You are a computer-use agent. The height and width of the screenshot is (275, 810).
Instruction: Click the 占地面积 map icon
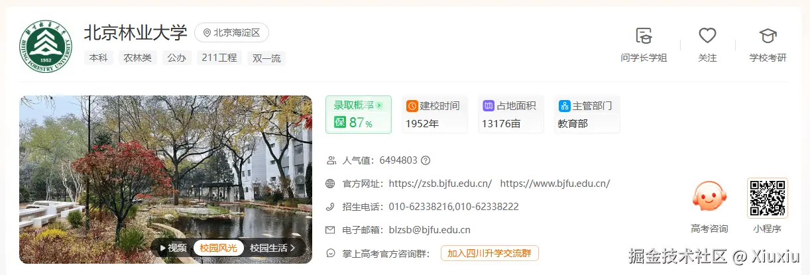[489, 106]
